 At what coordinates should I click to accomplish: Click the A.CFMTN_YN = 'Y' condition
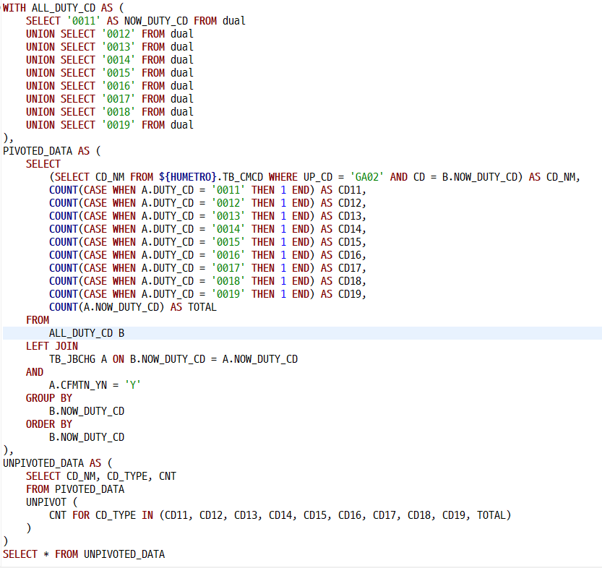coord(95,385)
